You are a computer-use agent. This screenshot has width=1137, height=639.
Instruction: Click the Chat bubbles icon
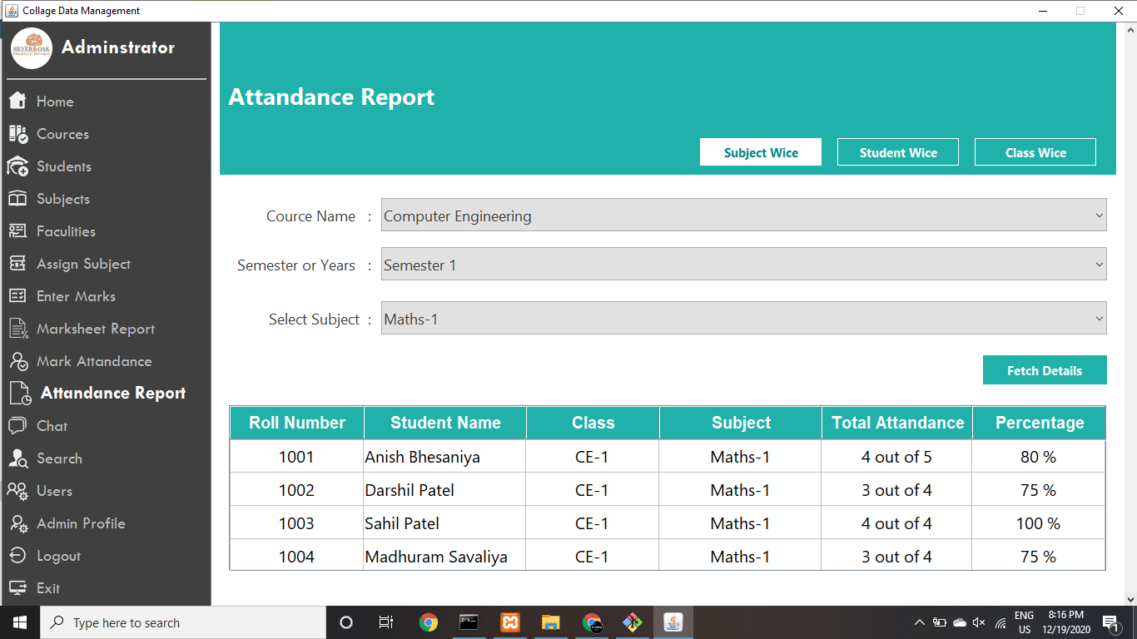(18, 425)
